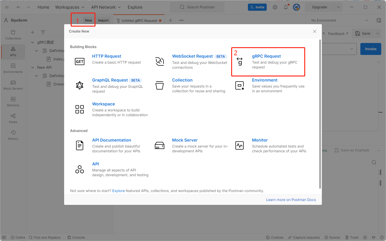Follow the Learn more on Postman Docs link

(x=291, y=200)
